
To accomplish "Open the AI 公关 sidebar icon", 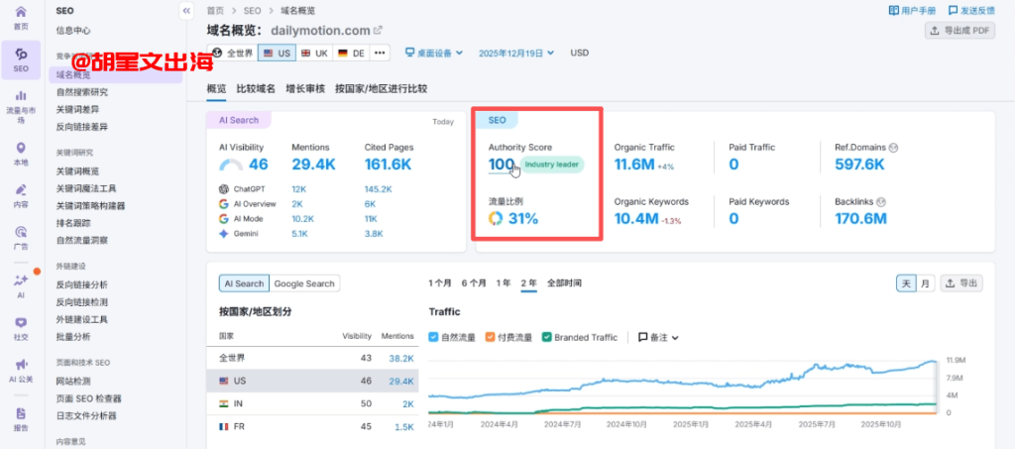I will [x=21, y=371].
